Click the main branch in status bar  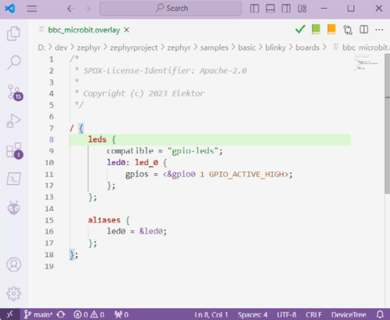click(x=38, y=315)
